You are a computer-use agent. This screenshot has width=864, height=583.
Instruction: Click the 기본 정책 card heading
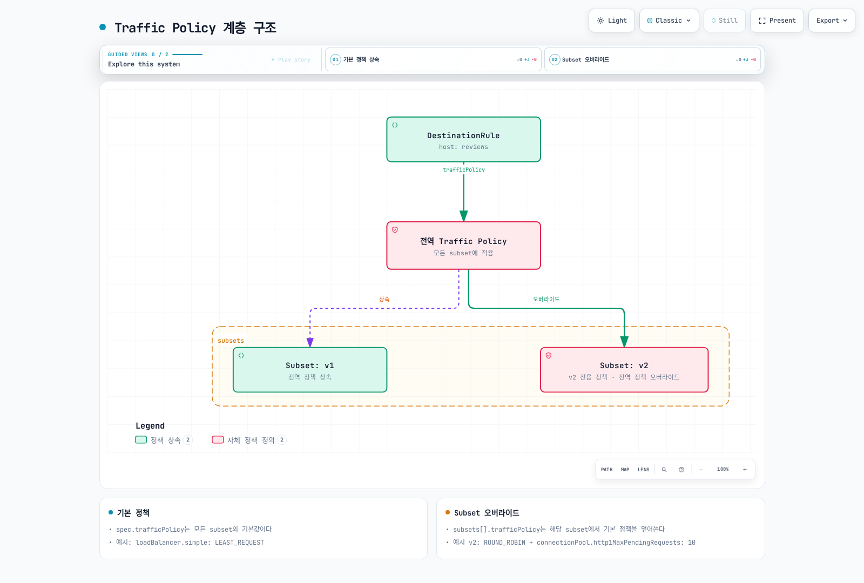point(133,513)
